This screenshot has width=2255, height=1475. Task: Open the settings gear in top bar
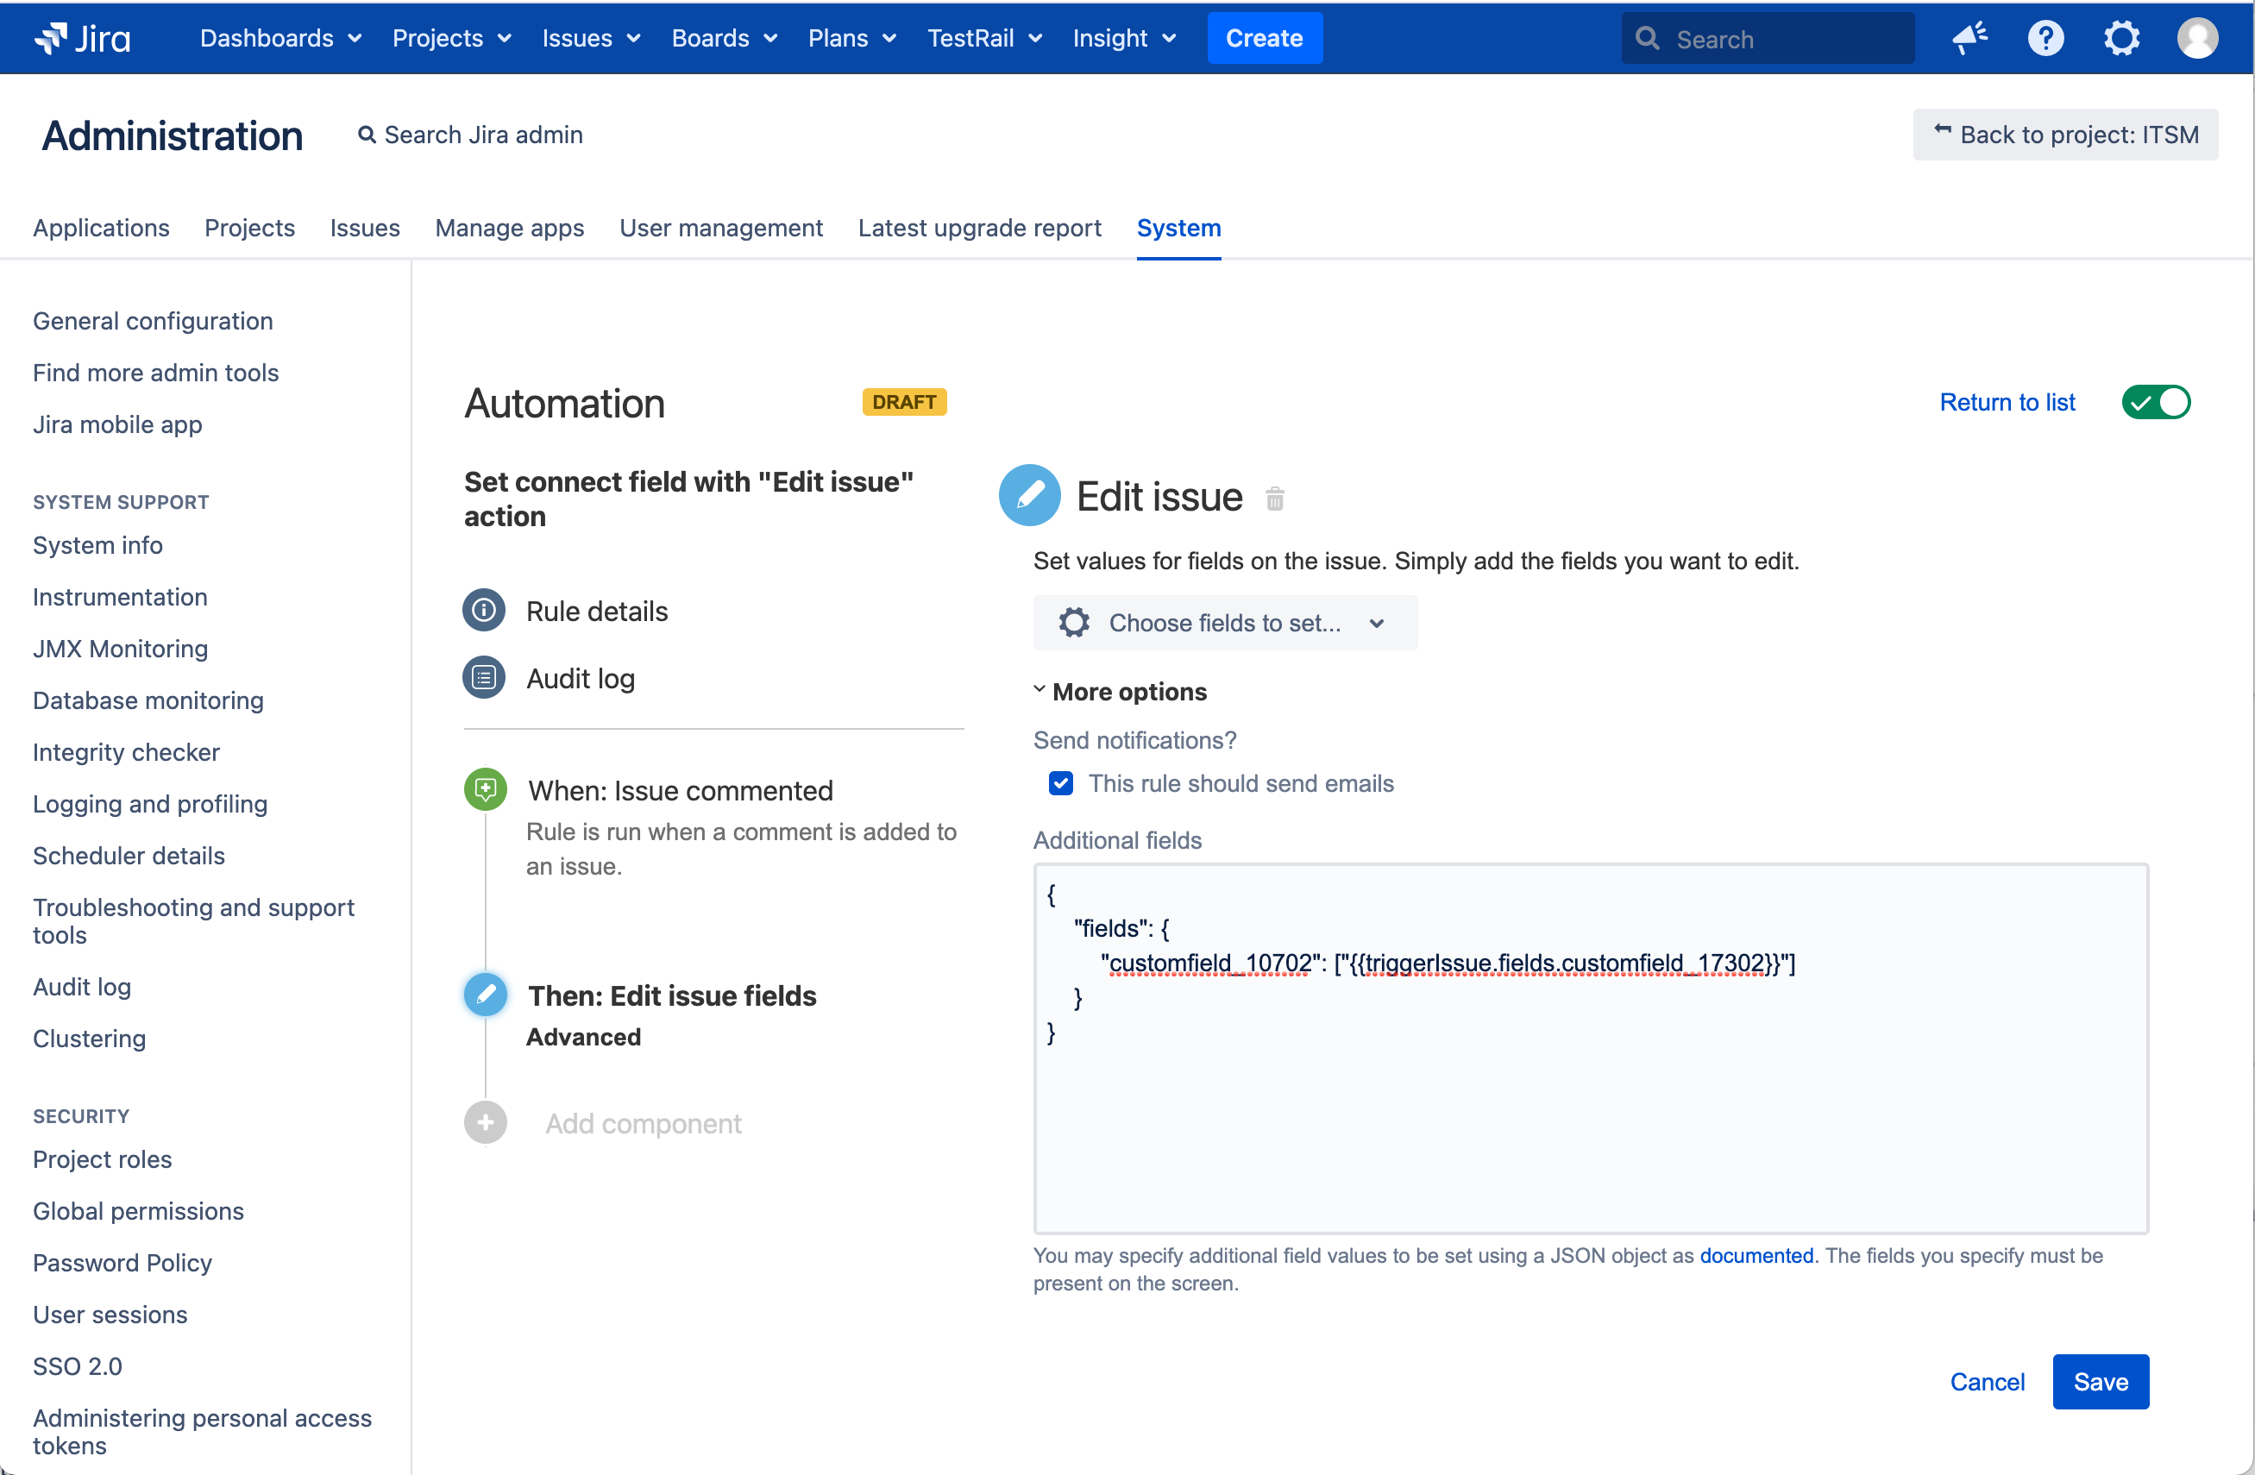(x=2121, y=39)
